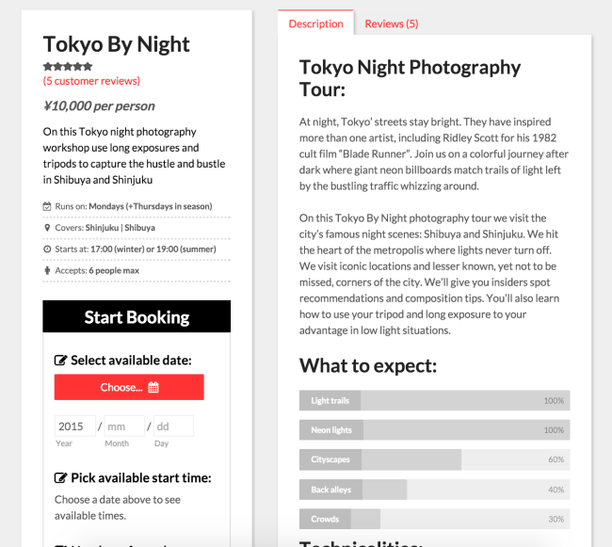Click the calendar icon on the Choose button
The width and height of the screenshot is (612, 547).
pos(153,388)
